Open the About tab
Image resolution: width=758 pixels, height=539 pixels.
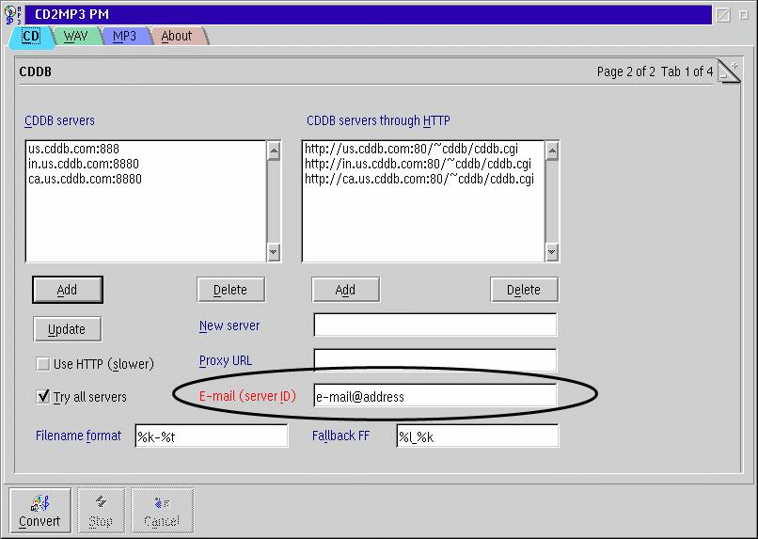point(177,37)
